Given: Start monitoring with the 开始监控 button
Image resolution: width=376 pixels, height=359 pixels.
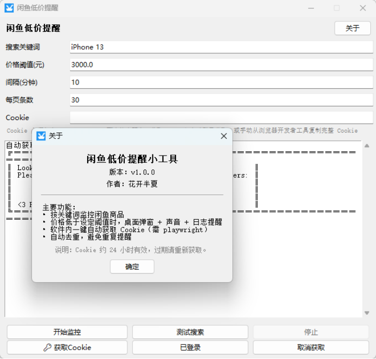Looking at the screenshot, I should click(x=67, y=332).
